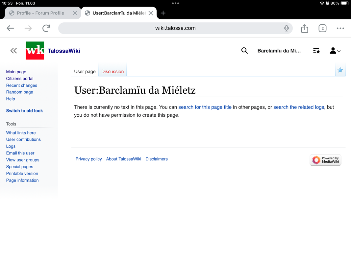Switch to Profile - Forum Profile tab
The image size is (351, 263).
click(x=40, y=13)
